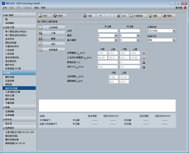Viewport: 189px width, 153px height.
Task: Toggle the lock for 滚珠 D_M row
Action: [144, 67]
